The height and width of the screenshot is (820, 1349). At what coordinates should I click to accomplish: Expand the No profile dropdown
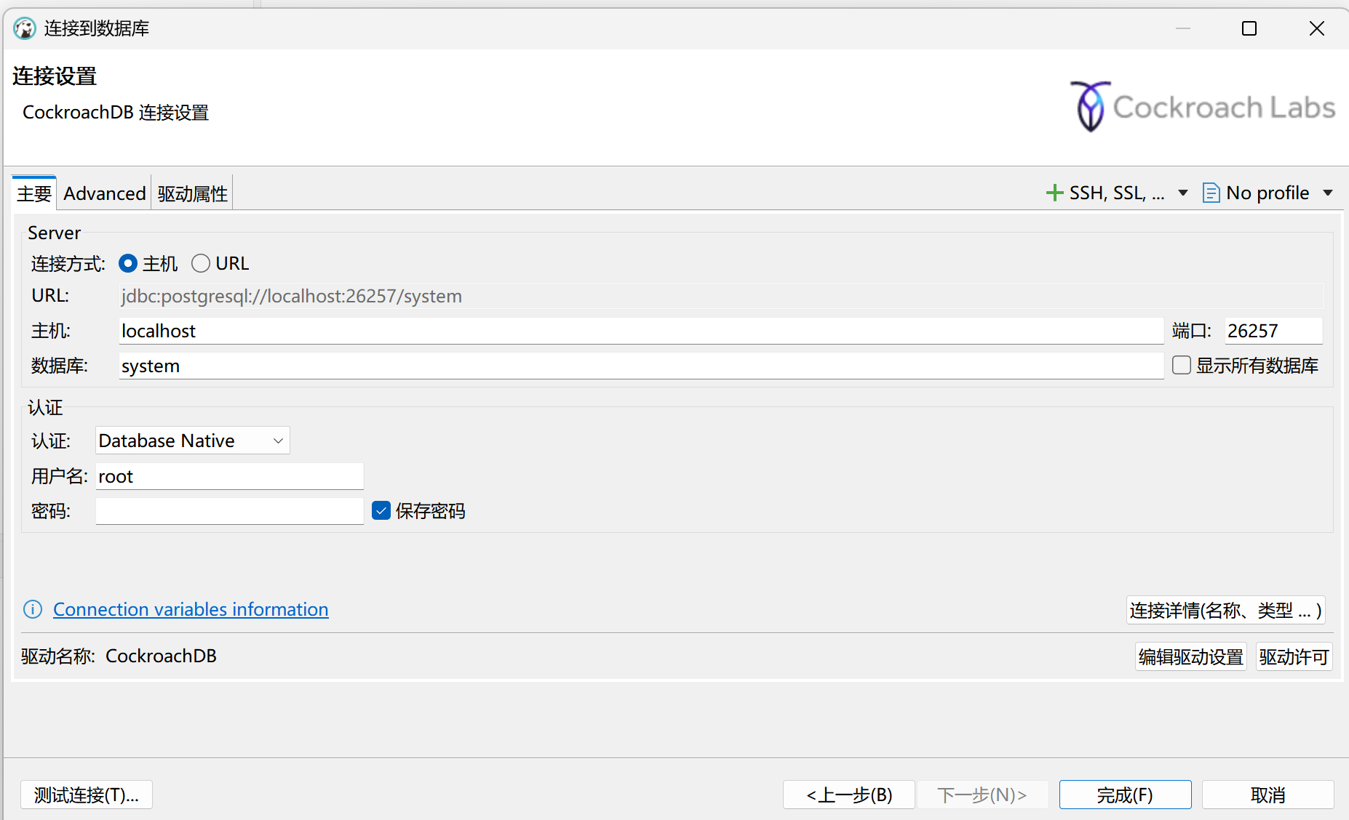tap(1329, 192)
